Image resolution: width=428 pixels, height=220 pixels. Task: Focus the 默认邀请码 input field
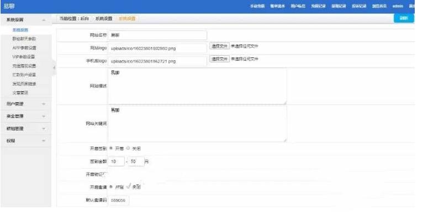[119, 200]
